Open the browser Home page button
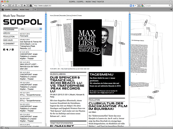 point(25,6)
